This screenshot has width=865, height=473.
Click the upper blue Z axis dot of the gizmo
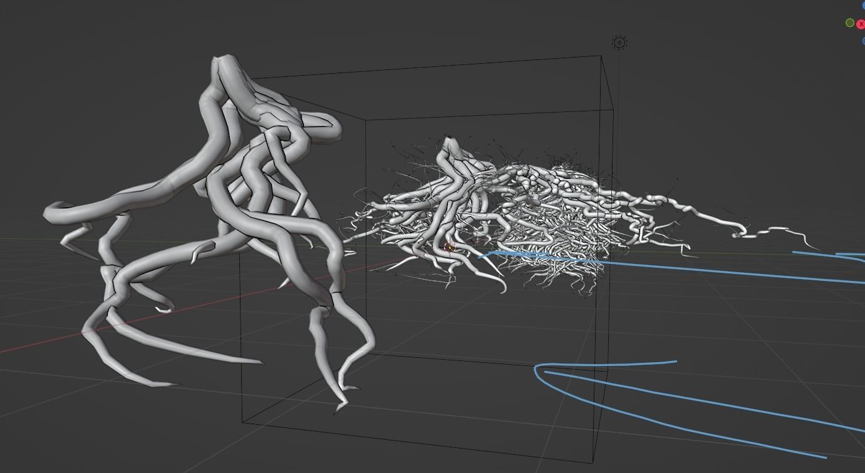863,6
